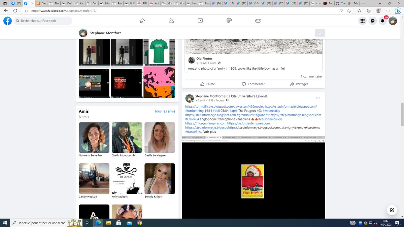Image resolution: width=404 pixels, height=227 pixels.
Task: Open browser Collections icon
Action: click(368, 11)
